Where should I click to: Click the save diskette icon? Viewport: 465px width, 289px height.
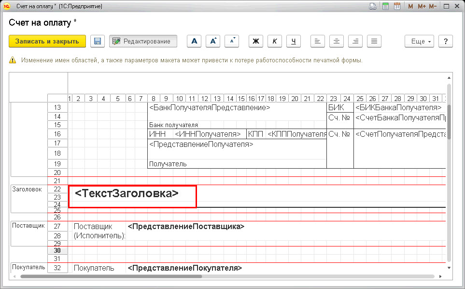pyautogui.click(x=97, y=41)
